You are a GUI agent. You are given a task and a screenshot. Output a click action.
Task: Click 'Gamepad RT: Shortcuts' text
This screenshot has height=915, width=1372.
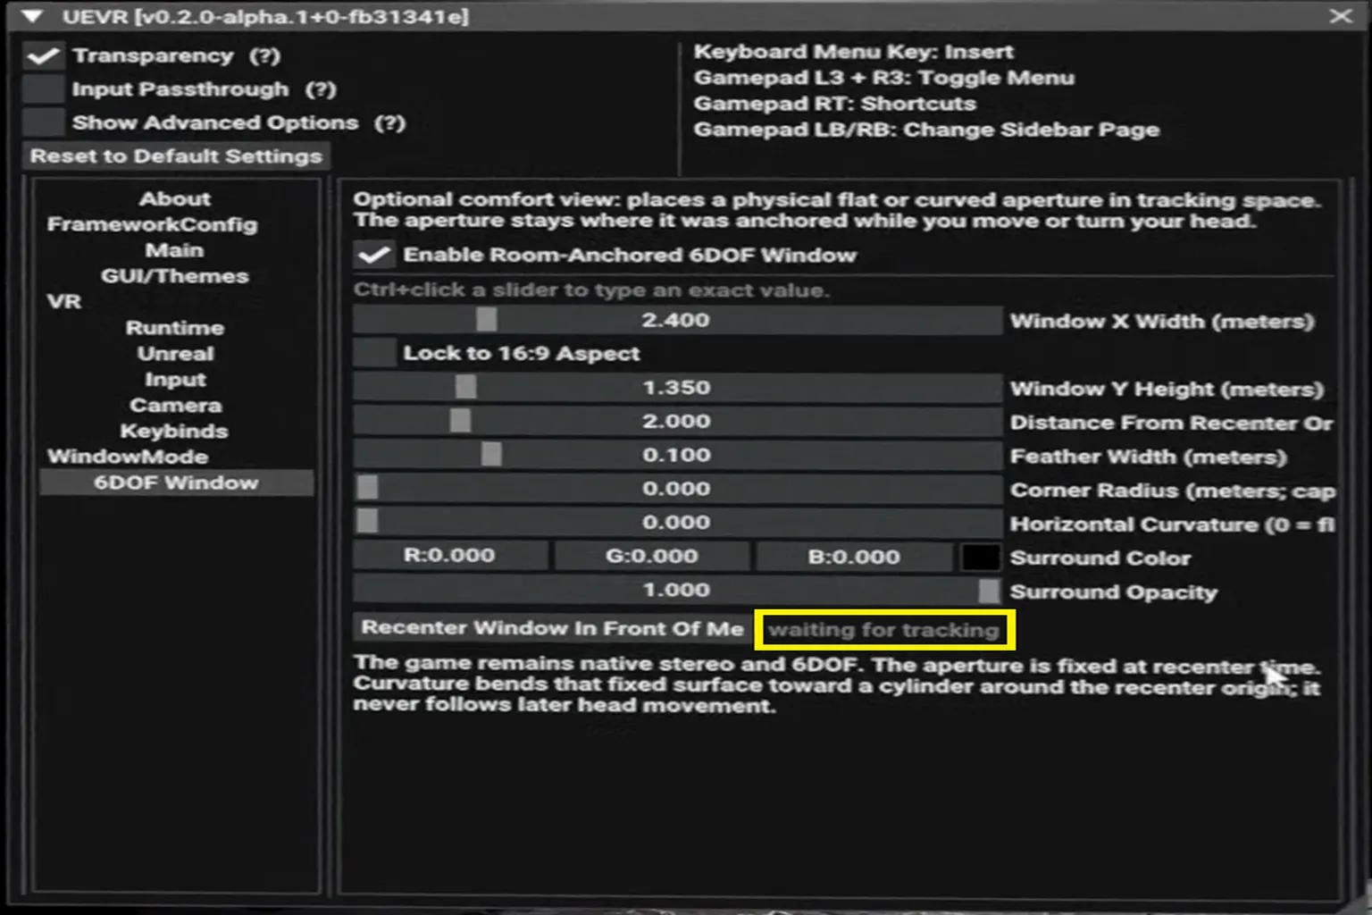pos(835,104)
